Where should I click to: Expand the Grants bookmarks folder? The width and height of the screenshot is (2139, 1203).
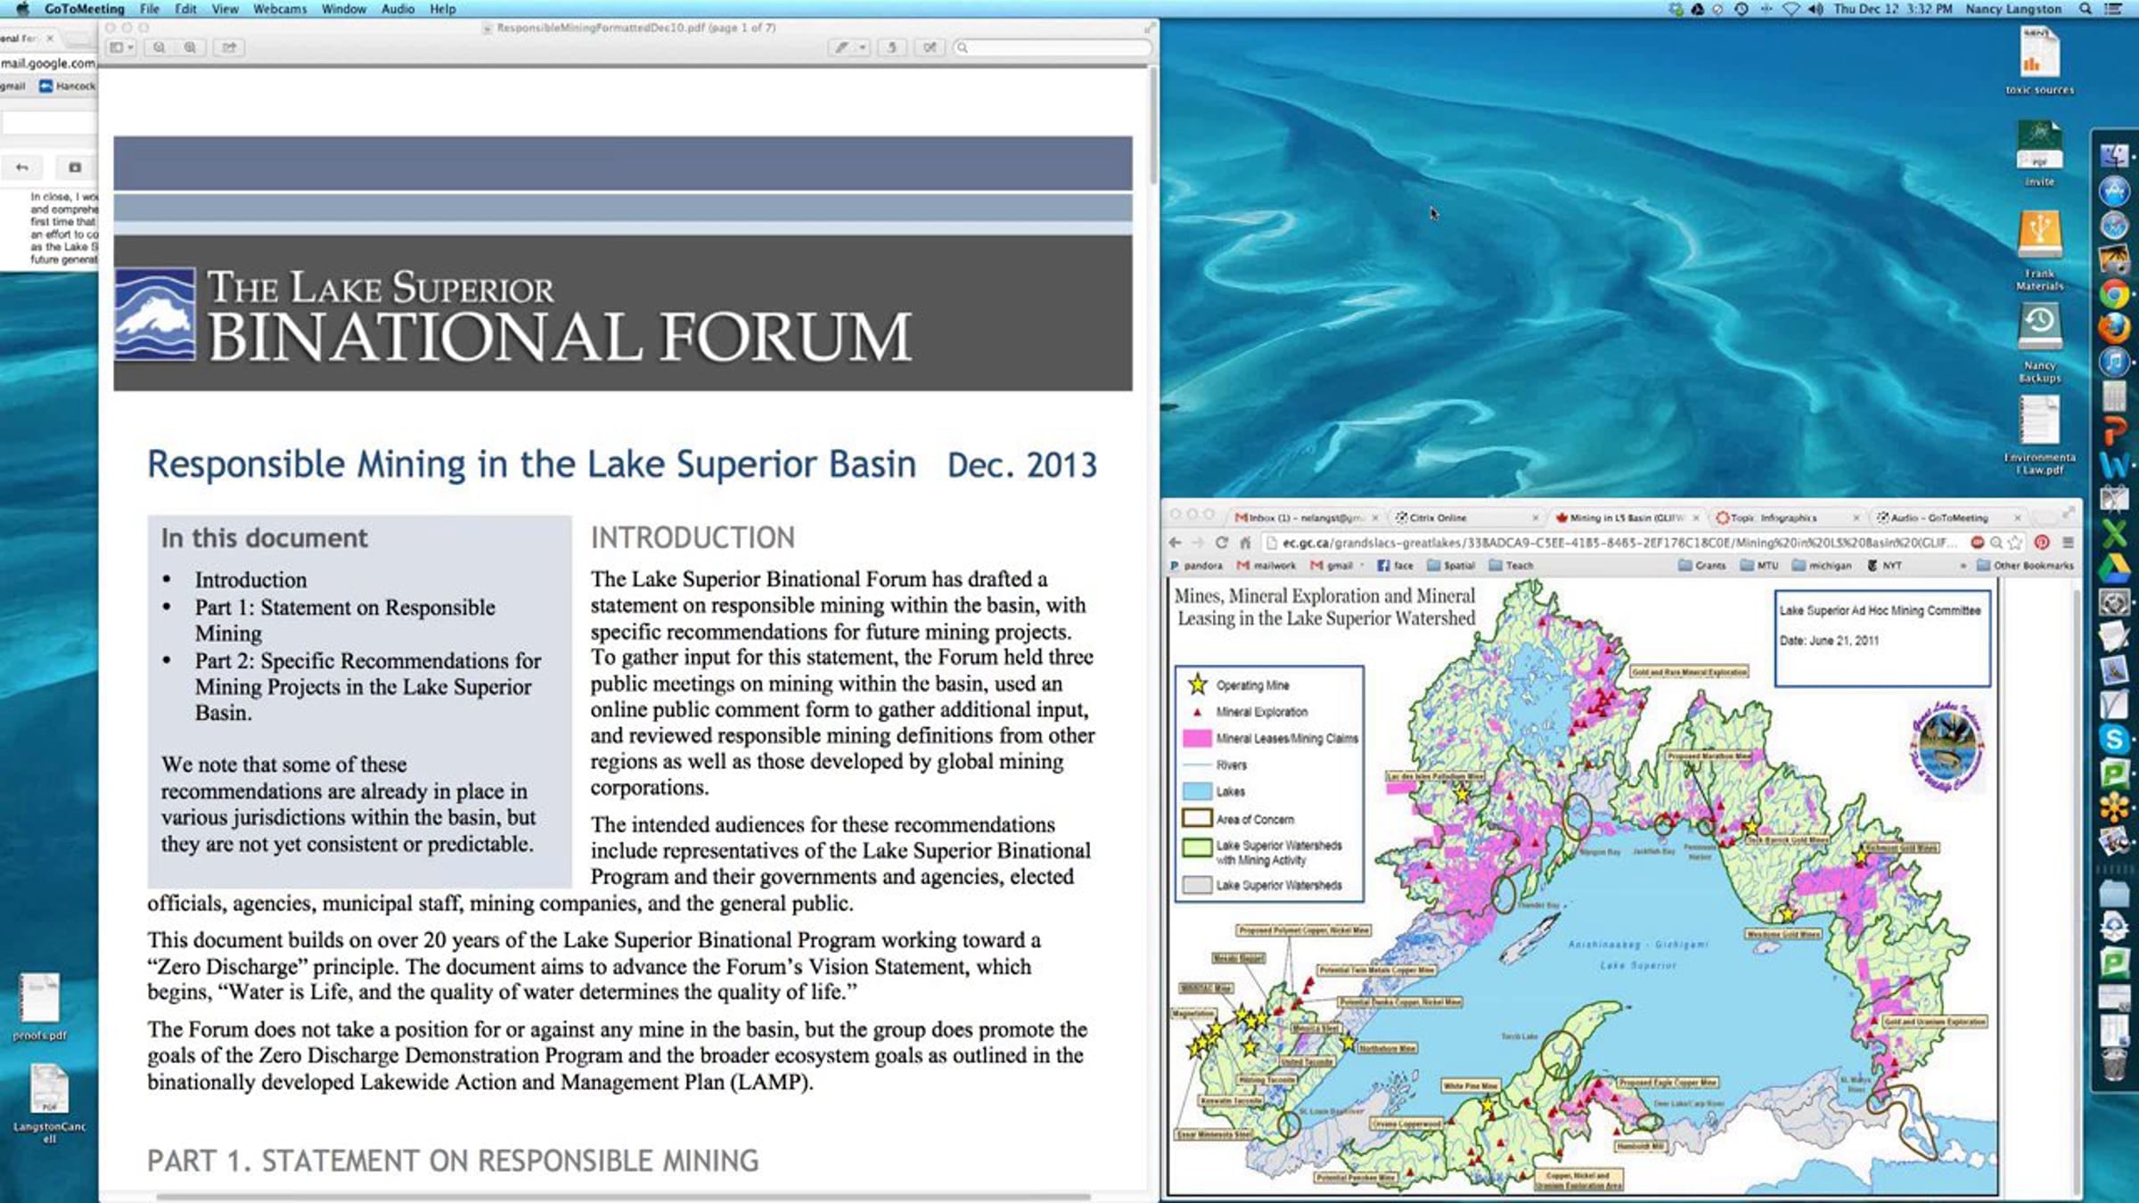[1702, 566]
